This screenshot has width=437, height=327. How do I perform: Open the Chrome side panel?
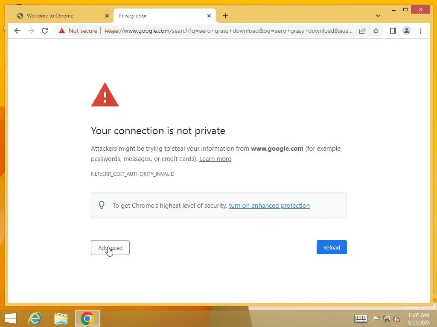click(393, 31)
